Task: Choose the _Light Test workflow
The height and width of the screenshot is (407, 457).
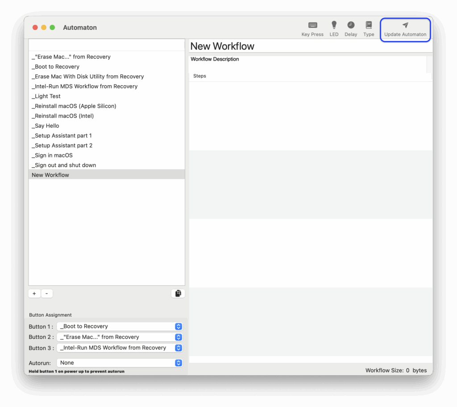Action: (107, 96)
